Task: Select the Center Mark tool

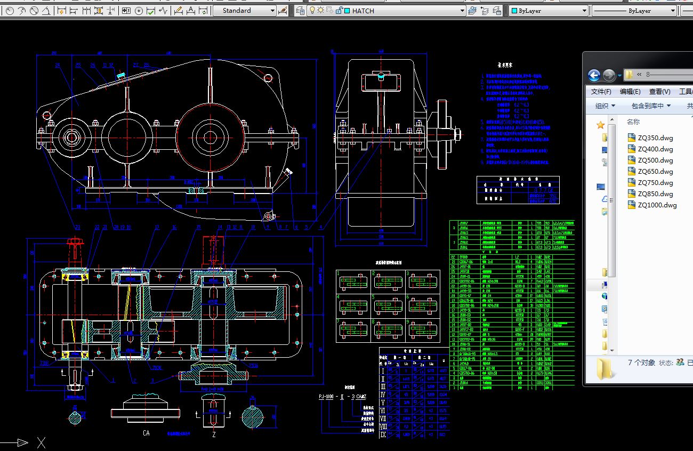Action: coord(139,11)
